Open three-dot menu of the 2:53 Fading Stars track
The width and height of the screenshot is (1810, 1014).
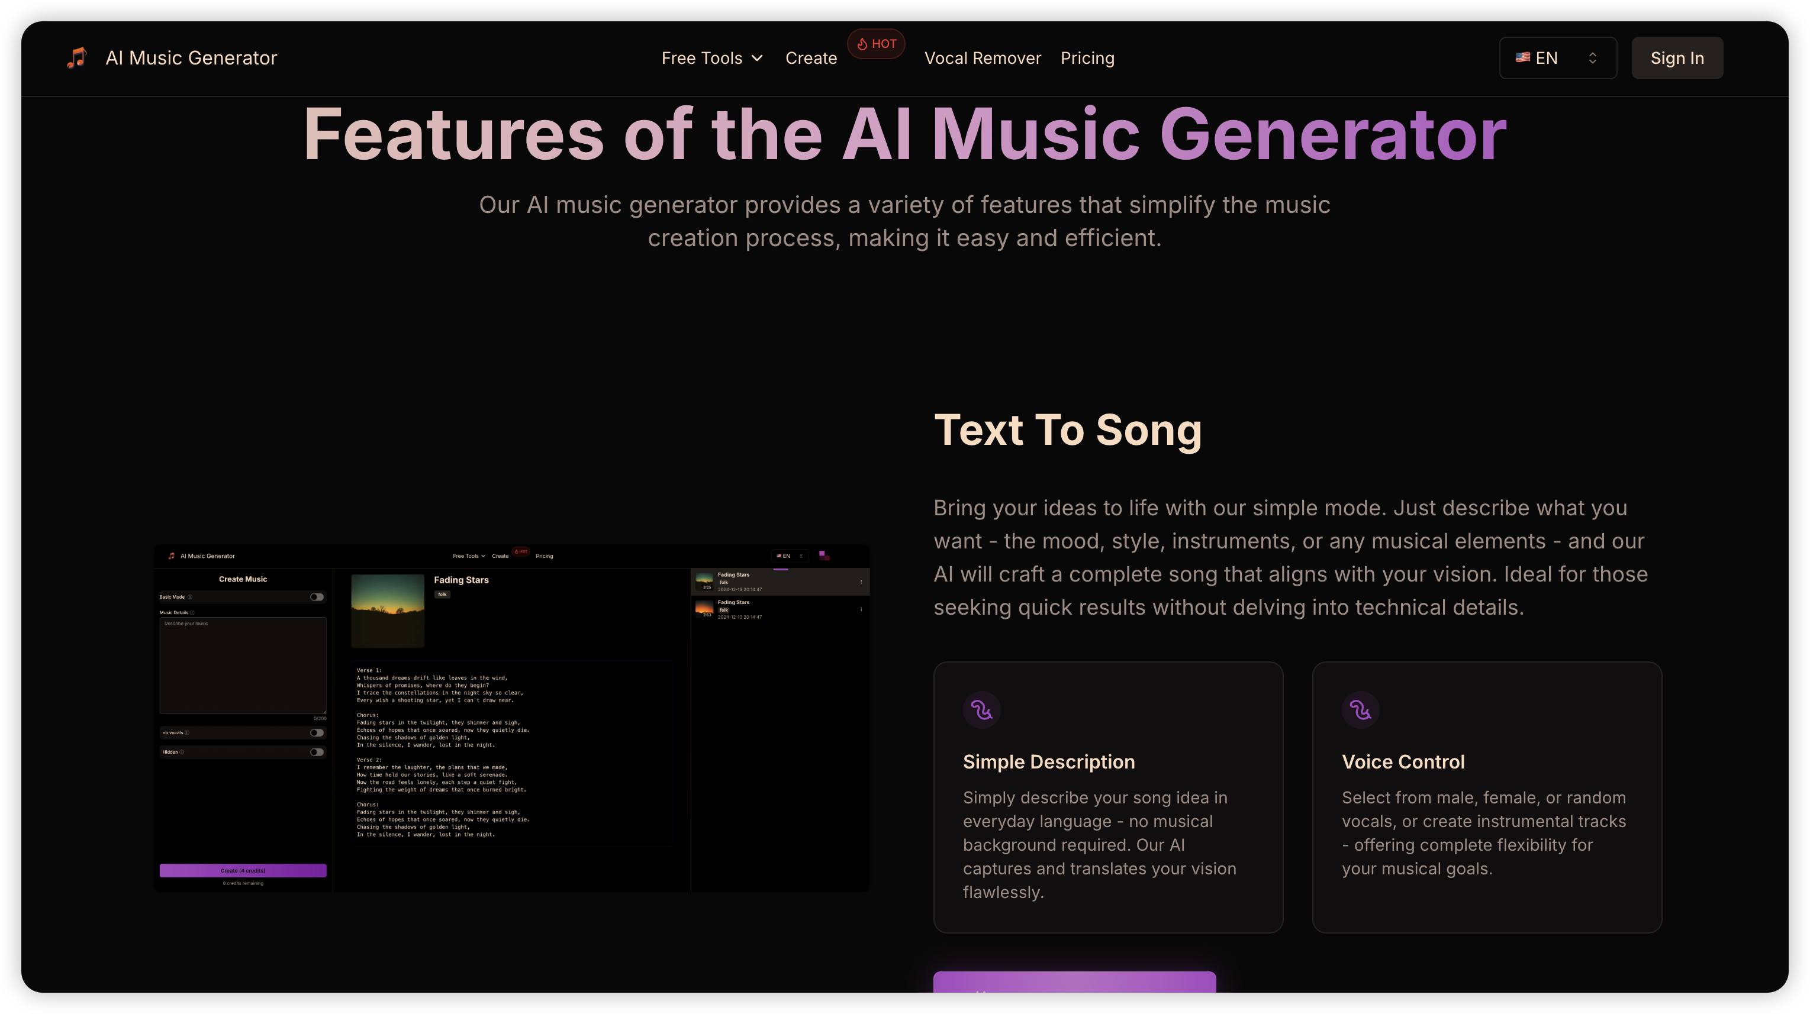tap(861, 609)
